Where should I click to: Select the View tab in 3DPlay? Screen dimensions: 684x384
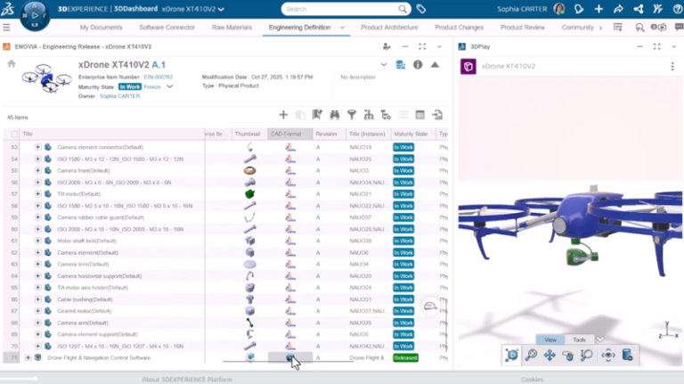(550, 339)
